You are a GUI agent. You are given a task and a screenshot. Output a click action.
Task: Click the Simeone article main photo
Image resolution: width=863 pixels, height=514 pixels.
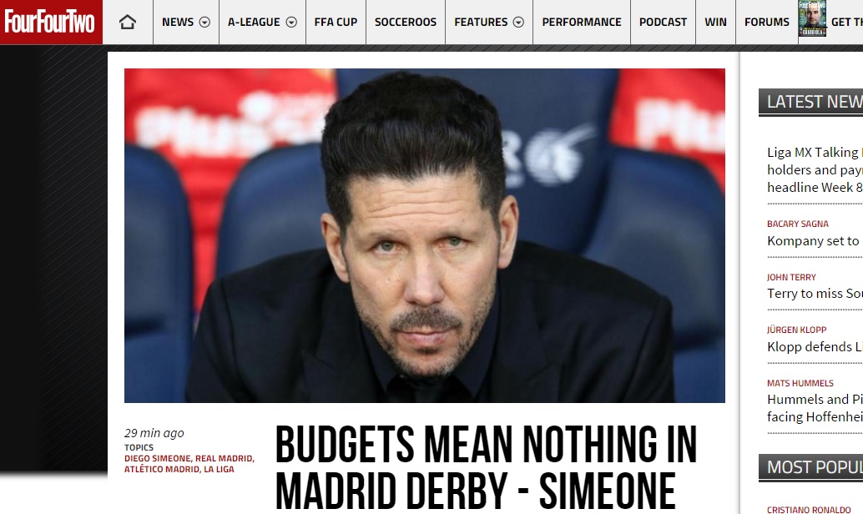(424, 235)
